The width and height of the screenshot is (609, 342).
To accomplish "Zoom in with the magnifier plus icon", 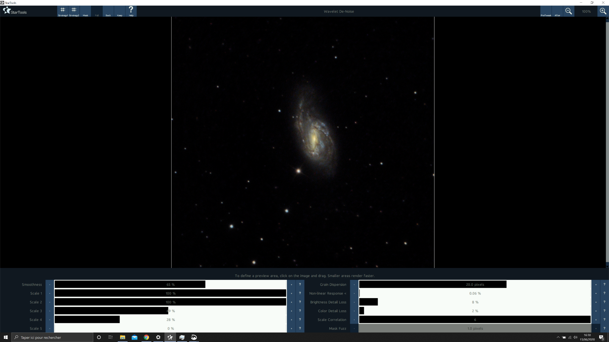I will pos(603,11).
